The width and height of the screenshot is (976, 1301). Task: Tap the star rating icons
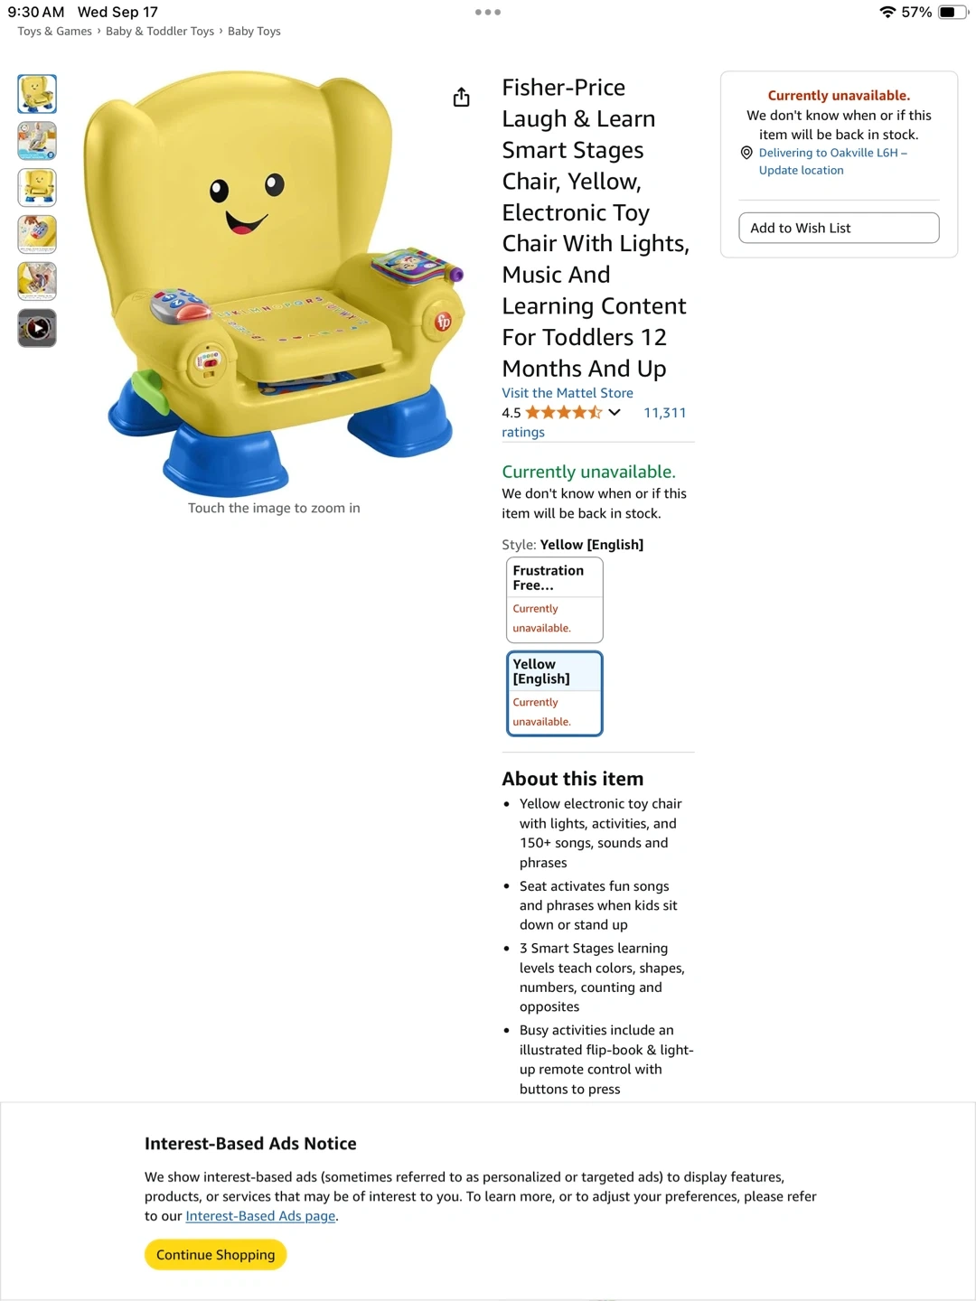tap(564, 413)
